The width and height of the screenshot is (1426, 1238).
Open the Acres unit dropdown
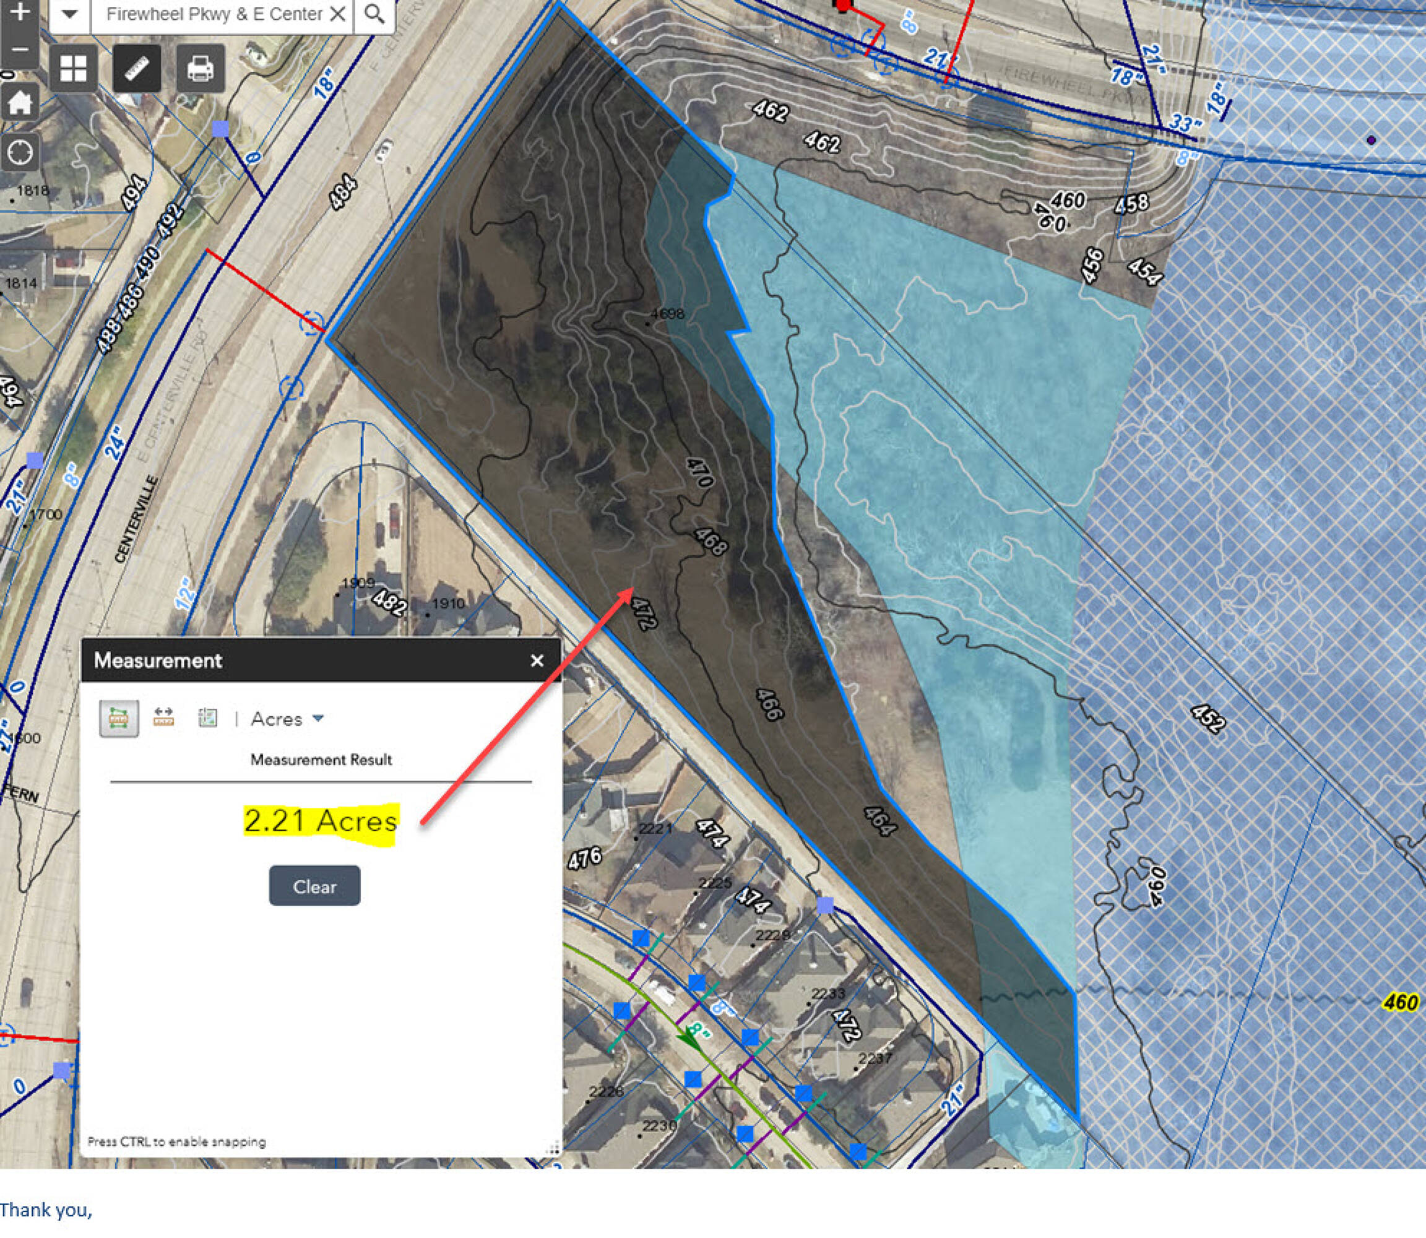point(277,719)
